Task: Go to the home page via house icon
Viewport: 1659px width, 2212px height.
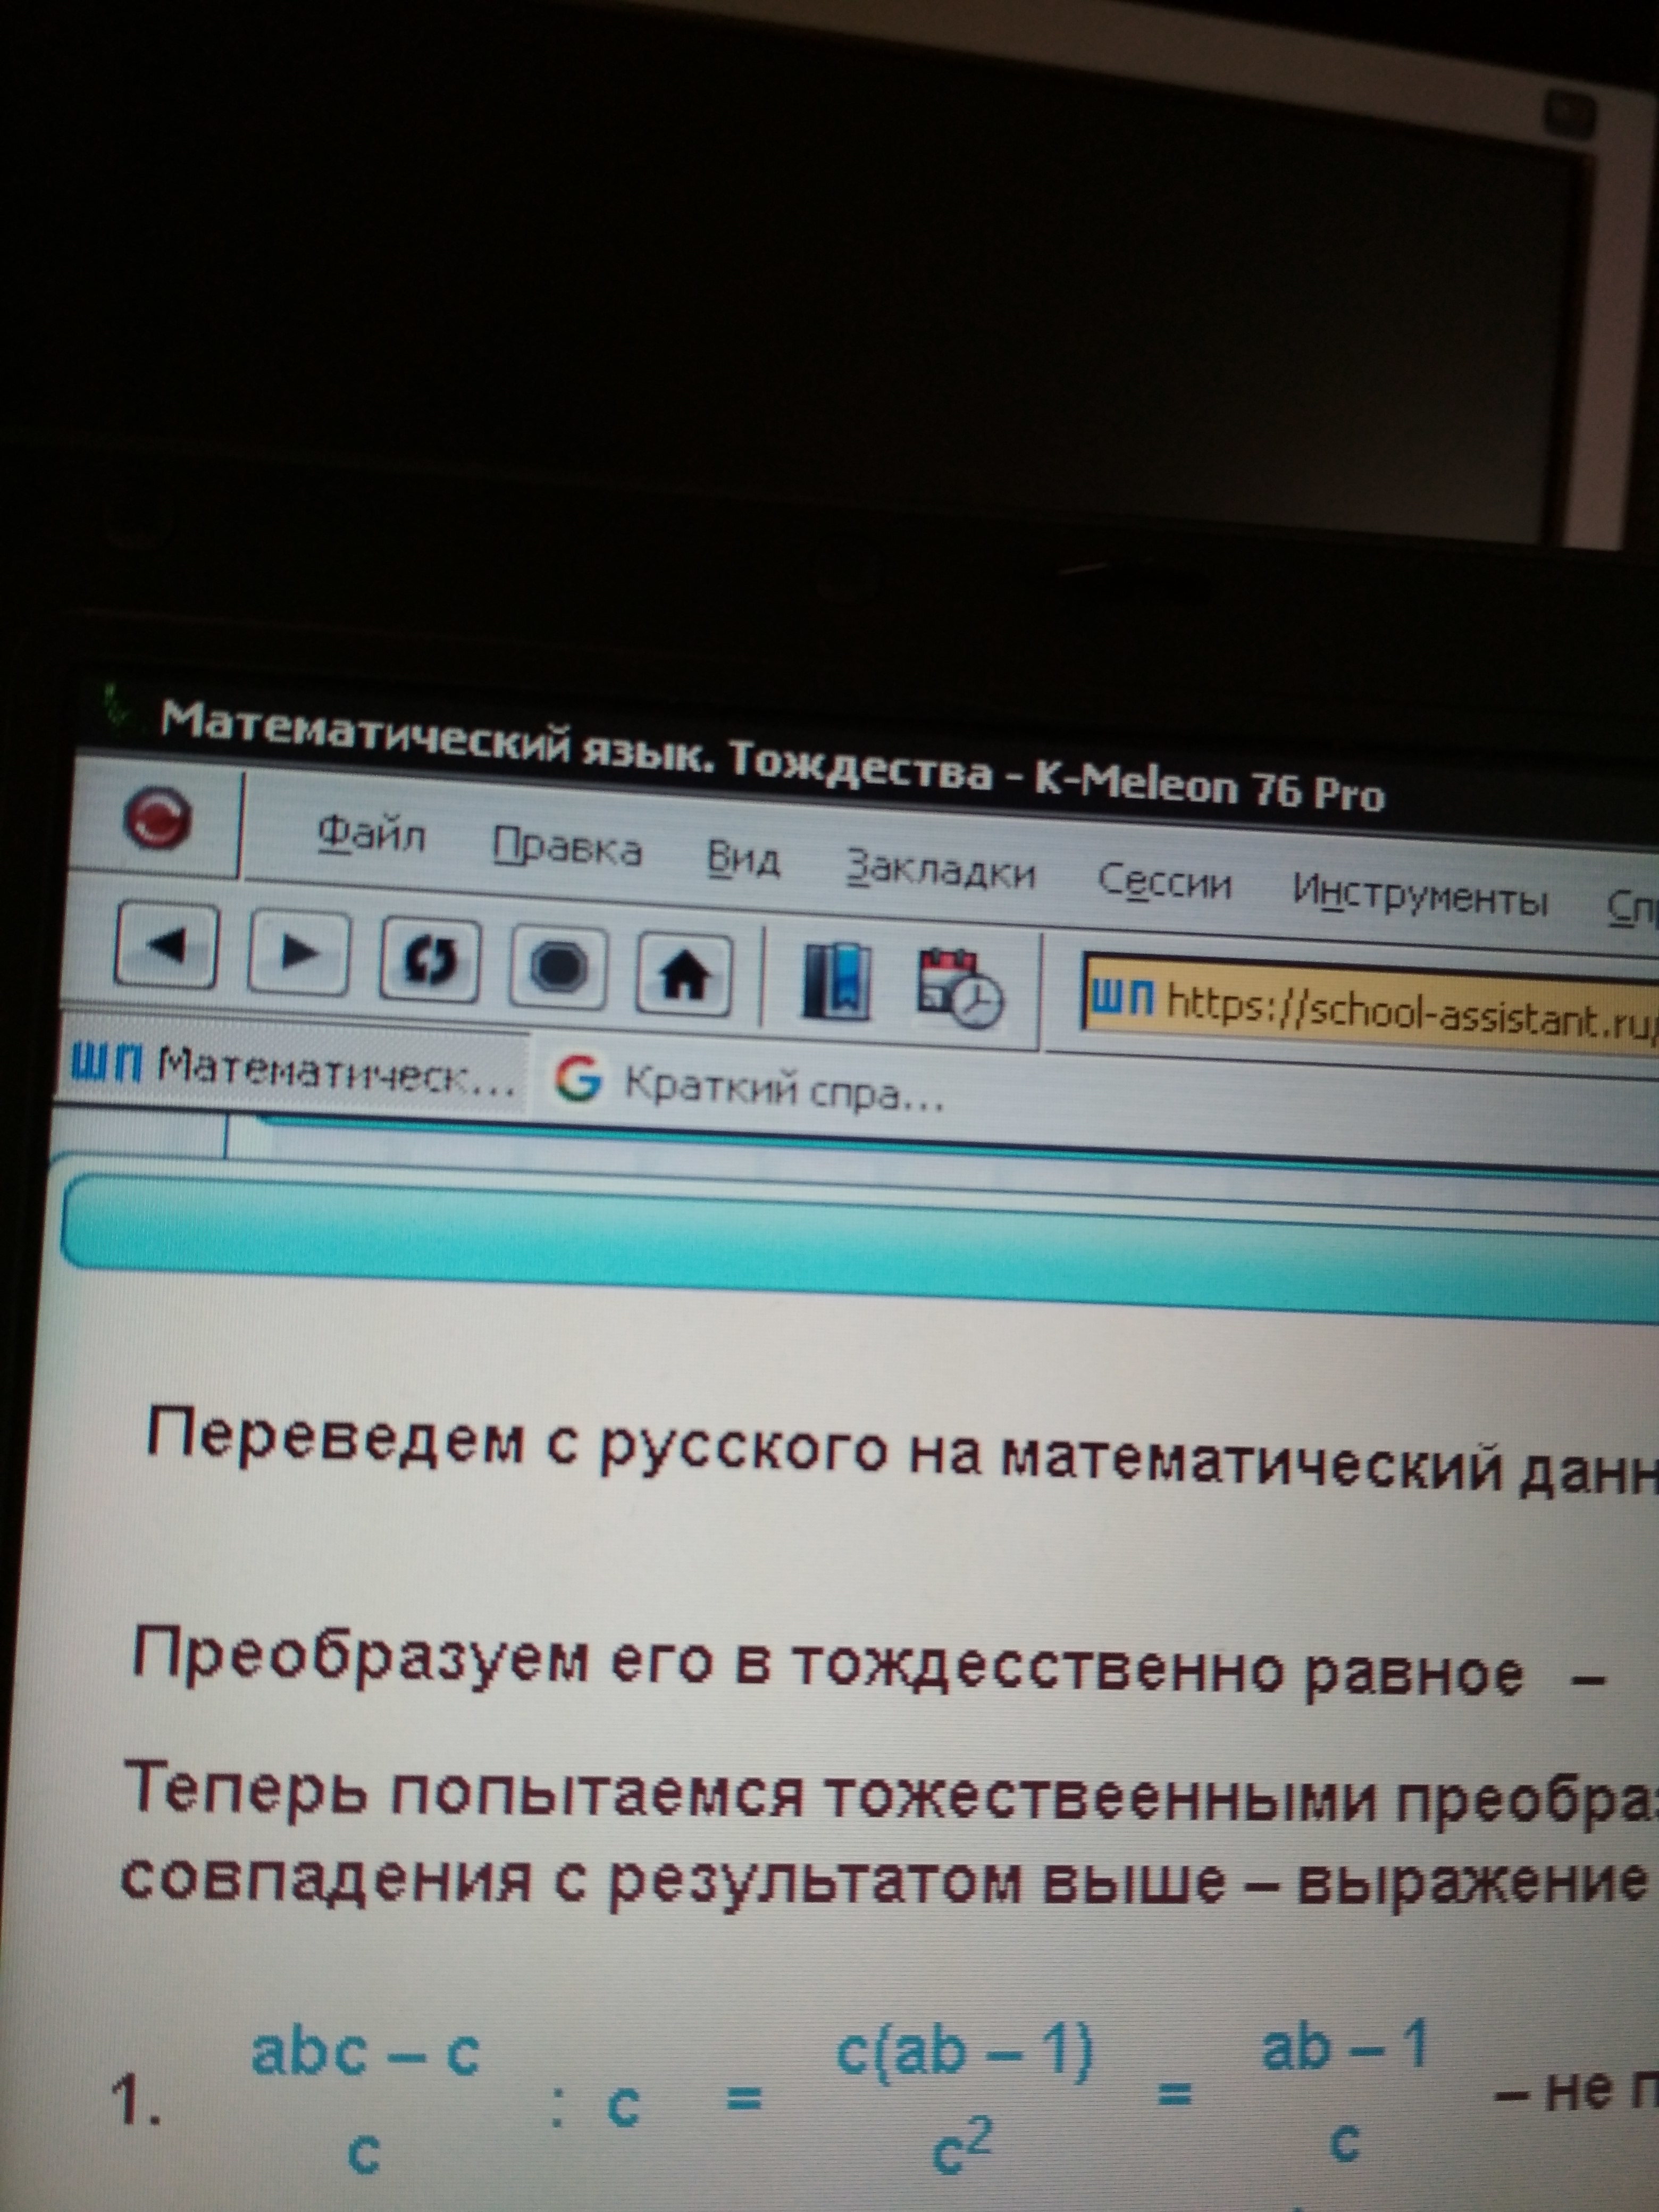Action: [x=684, y=976]
